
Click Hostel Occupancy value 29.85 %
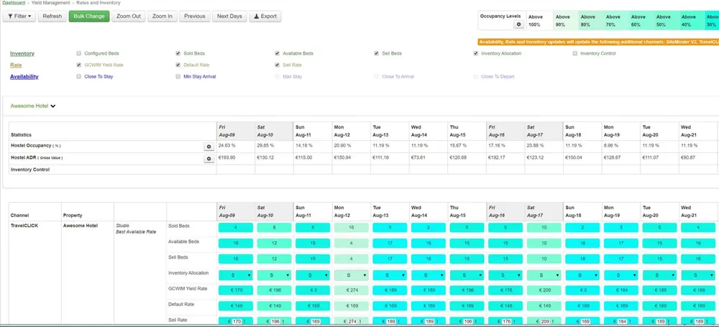267,145
